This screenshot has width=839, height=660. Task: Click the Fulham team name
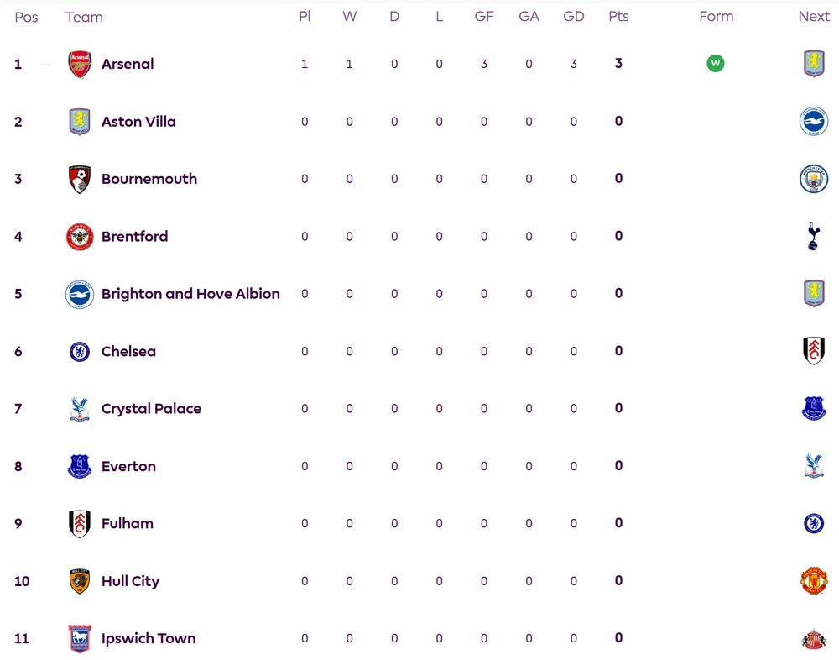coord(128,523)
